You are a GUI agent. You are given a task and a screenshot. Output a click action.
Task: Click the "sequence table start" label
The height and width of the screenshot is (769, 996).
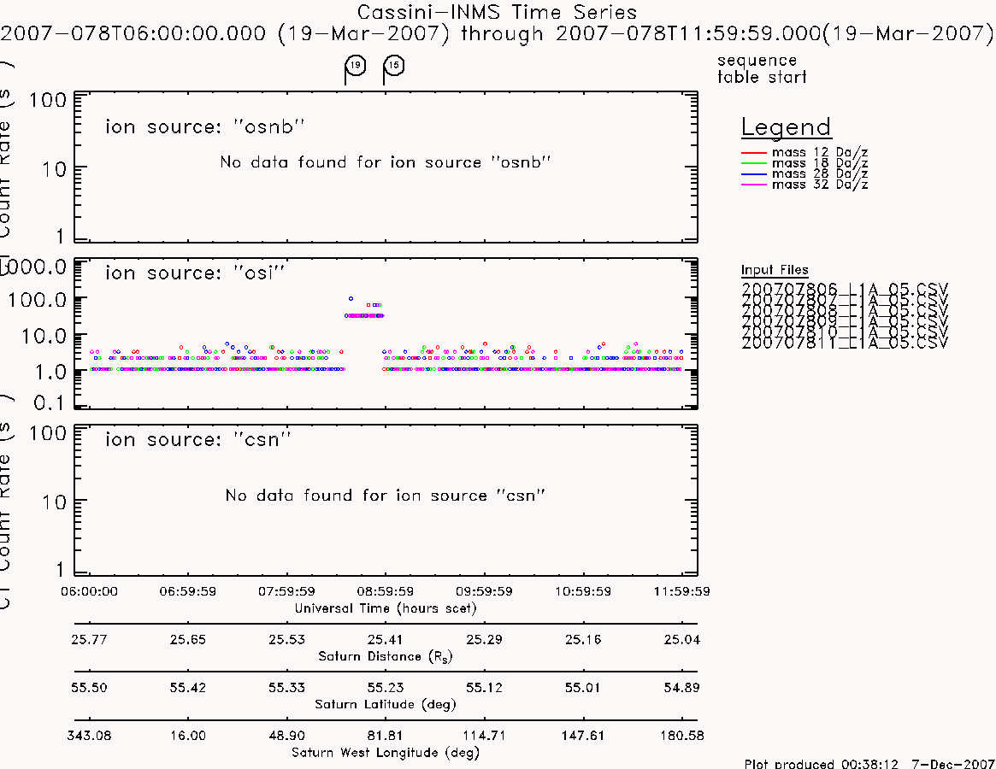coord(762,68)
